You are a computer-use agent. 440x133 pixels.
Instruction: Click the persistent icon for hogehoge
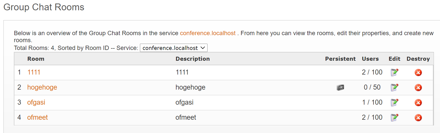[340, 88]
